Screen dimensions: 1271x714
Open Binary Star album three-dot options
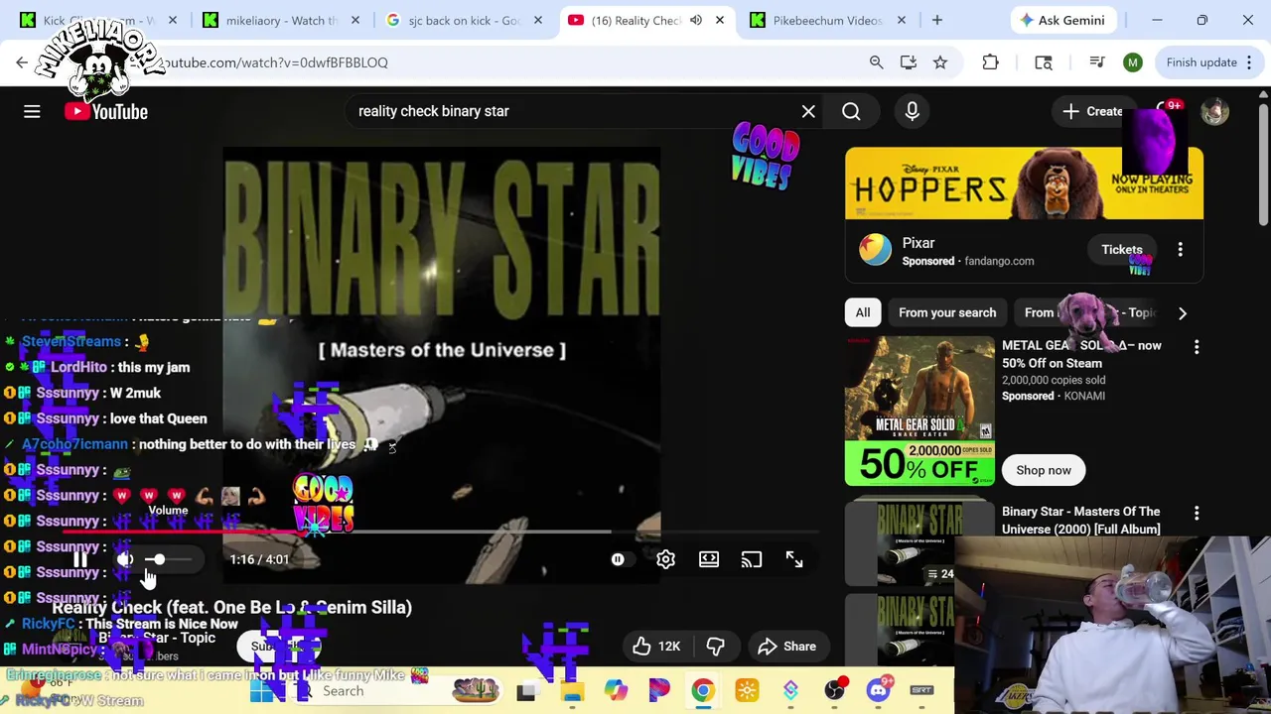[x=1197, y=513]
